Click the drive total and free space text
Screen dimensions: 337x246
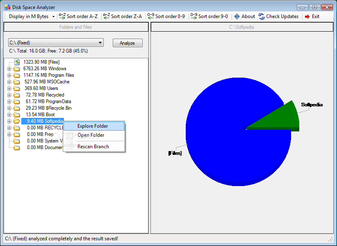coord(48,51)
